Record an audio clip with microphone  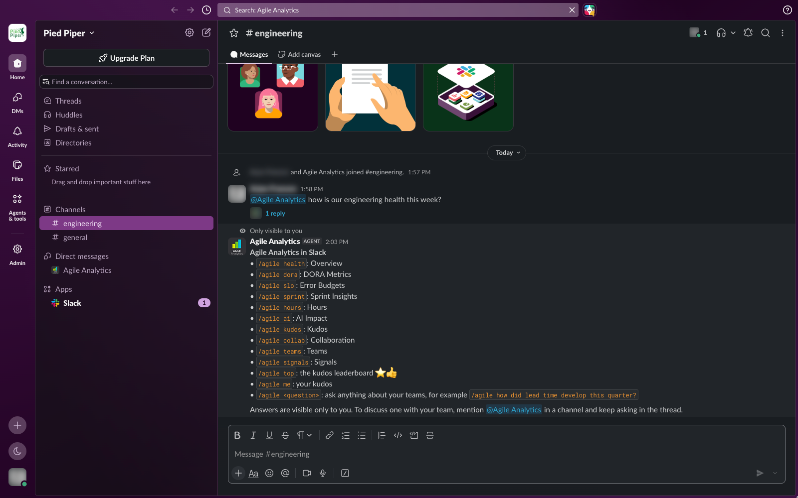tap(323, 473)
